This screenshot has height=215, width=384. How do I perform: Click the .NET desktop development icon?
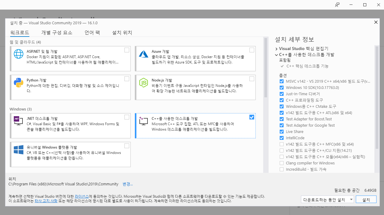point(19,121)
